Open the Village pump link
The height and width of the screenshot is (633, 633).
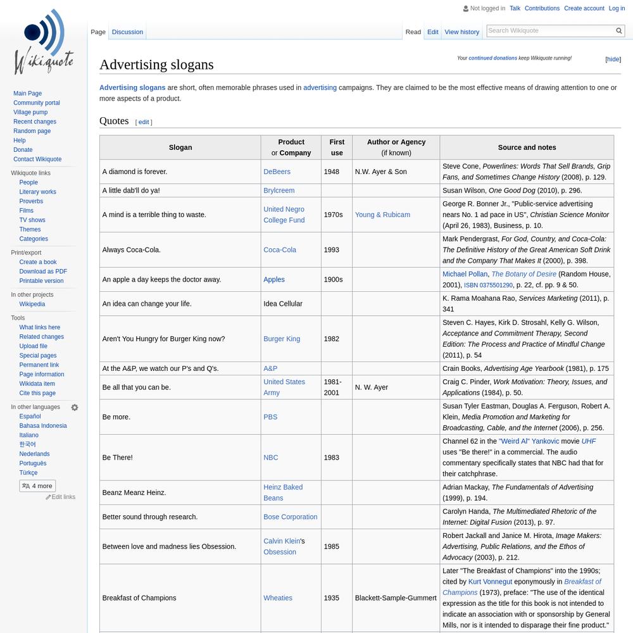30,112
